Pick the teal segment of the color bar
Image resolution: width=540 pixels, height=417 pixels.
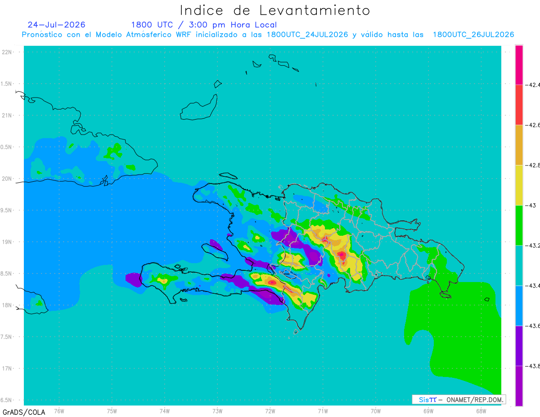pyautogui.click(x=519, y=265)
